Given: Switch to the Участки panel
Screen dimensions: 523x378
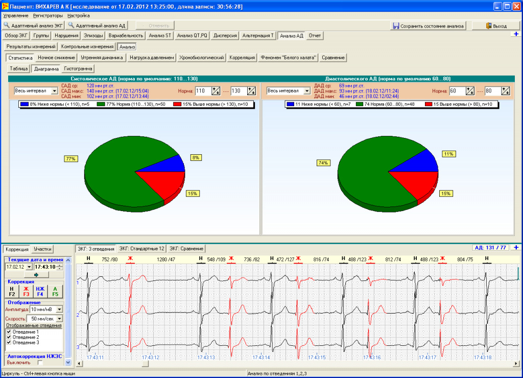Looking at the screenshot, I should coord(42,249).
